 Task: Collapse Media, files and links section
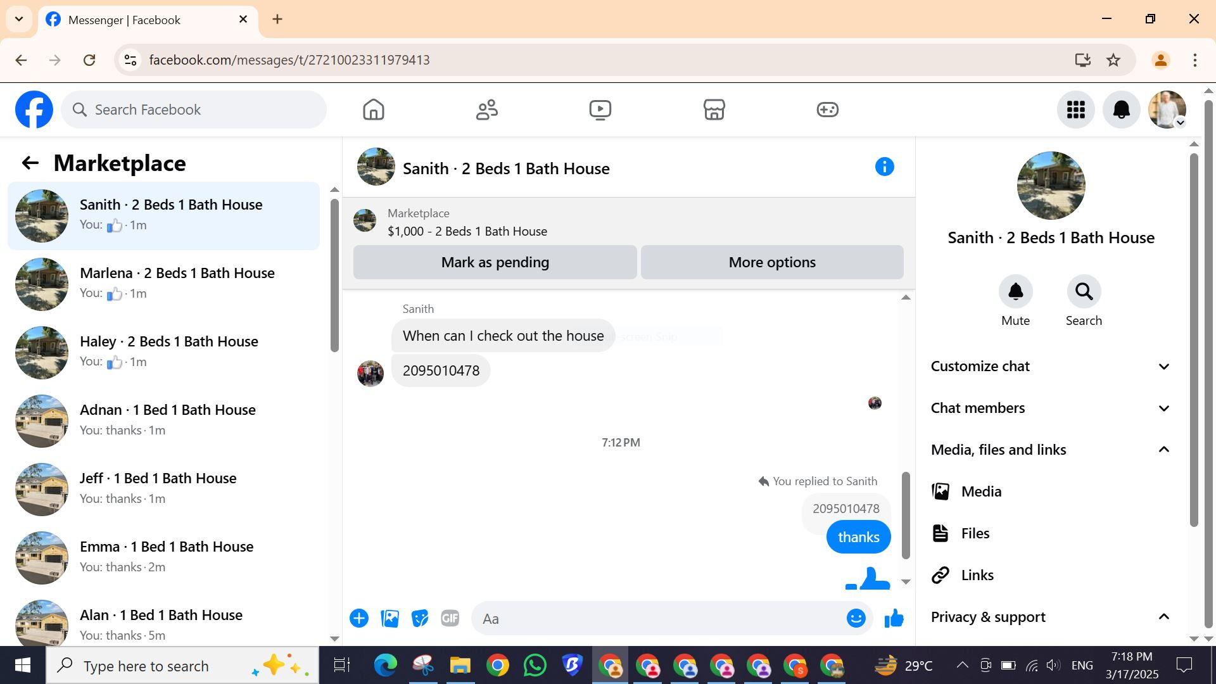[1051, 450]
